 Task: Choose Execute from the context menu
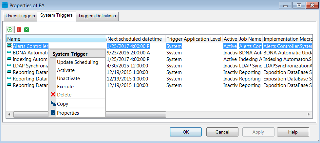[x=65, y=87]
